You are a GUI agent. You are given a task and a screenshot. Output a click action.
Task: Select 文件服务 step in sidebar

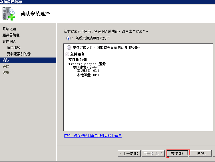pos(9,41)
